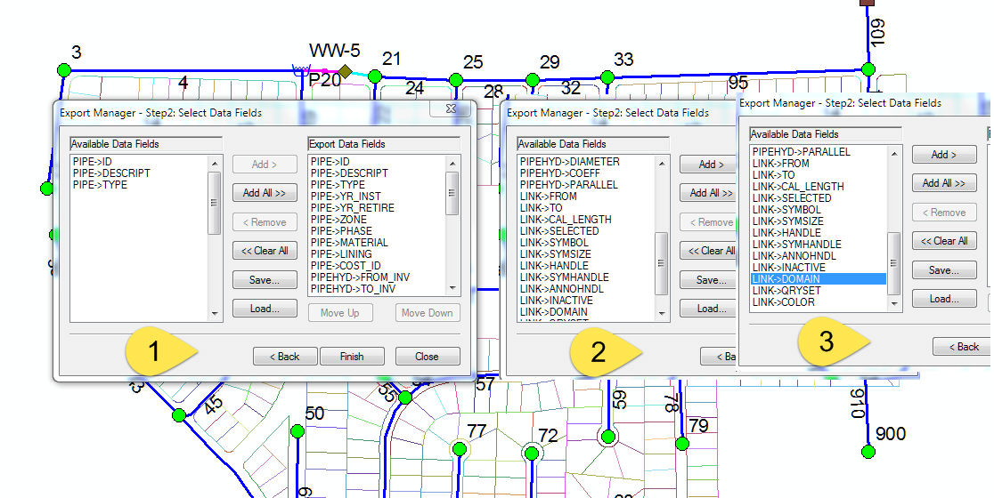
Task: Click Add > button in dialog 3
Action: point(944,155)
